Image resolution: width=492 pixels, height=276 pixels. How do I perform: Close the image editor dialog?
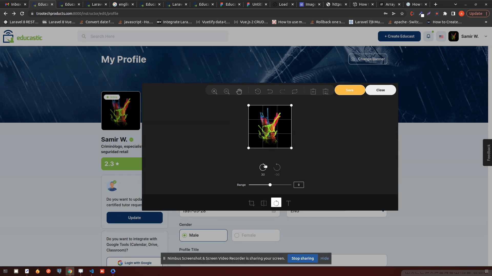coord(381,90)
